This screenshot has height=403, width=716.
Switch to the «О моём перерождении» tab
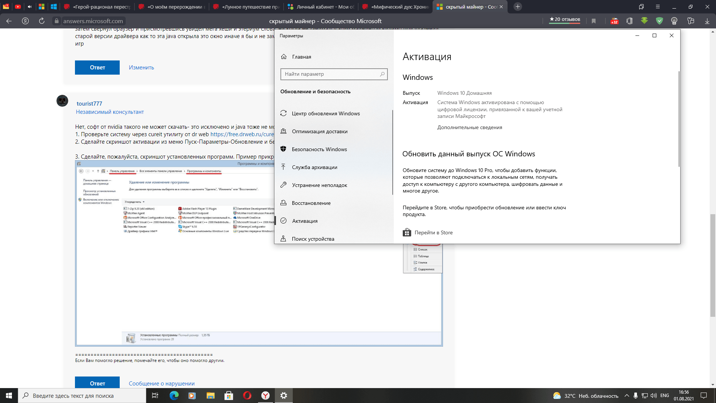(x=172, y=7)
